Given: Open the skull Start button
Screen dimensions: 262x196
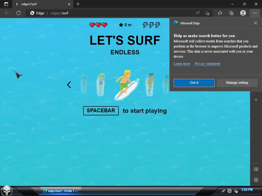Looking at the screenshot, I should [x=7, y=191].
